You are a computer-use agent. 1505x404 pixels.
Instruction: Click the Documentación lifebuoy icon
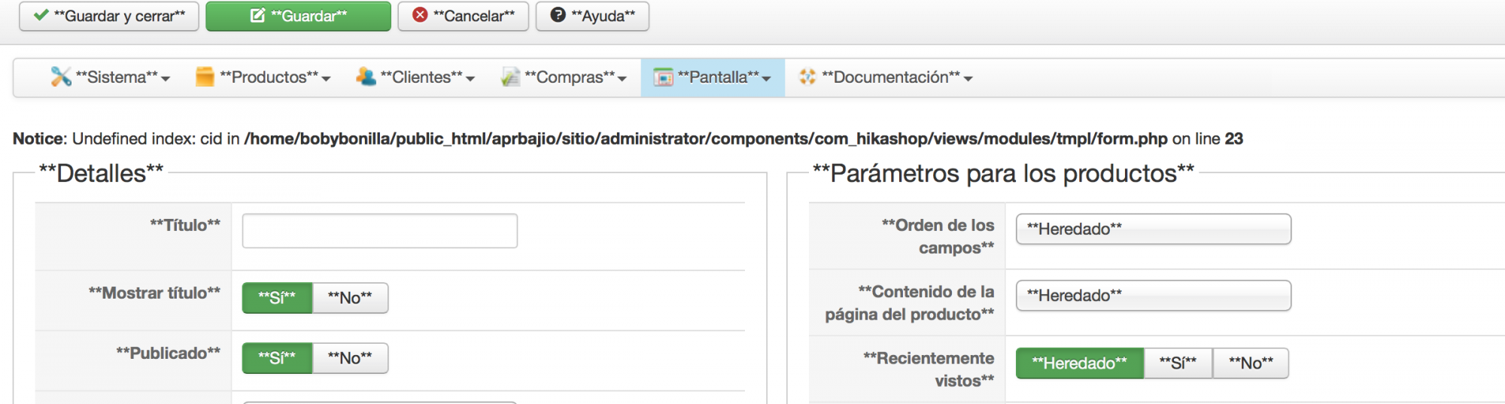(x=807, y=77)
